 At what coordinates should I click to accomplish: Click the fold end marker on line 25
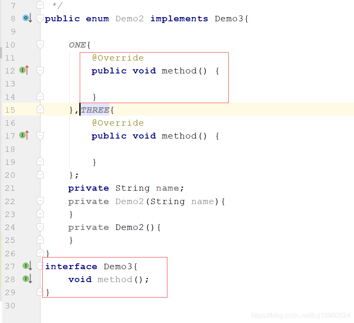coord(40,239)
